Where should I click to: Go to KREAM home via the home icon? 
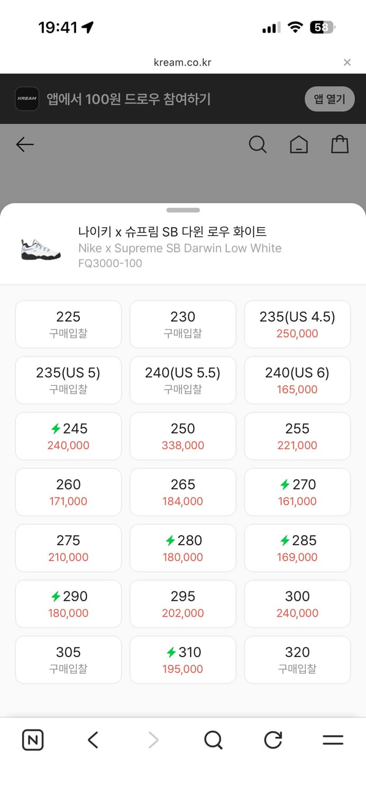coord(299,144)
